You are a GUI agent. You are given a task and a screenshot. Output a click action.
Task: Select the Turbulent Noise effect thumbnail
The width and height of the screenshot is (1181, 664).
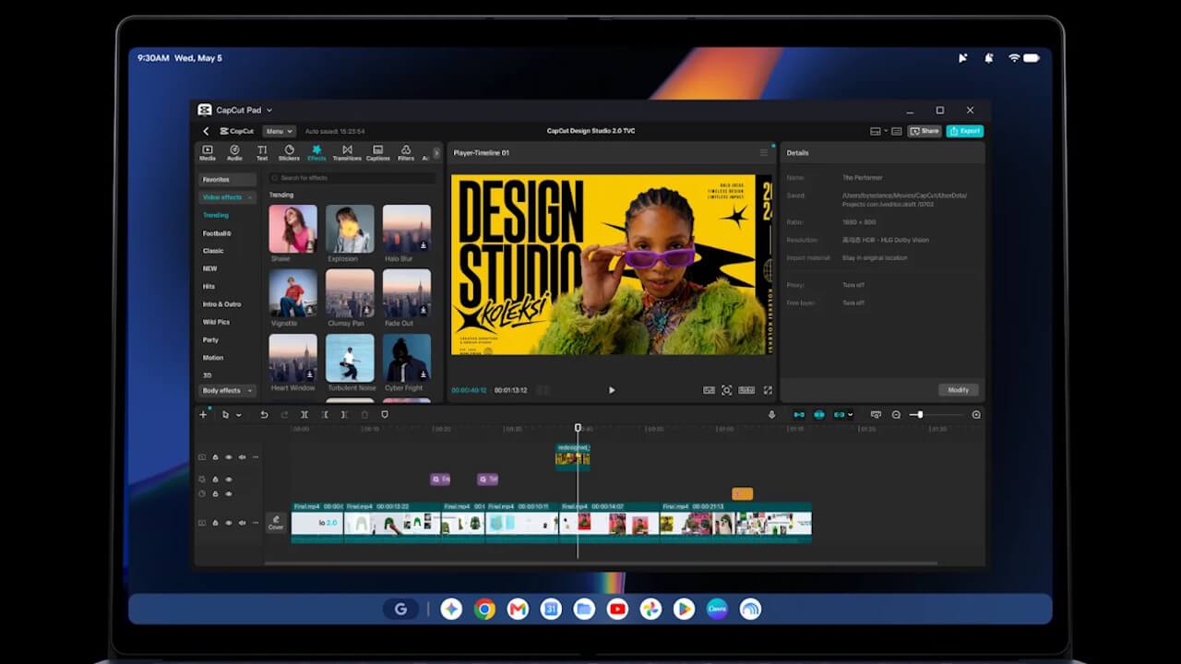click(350, 358)
